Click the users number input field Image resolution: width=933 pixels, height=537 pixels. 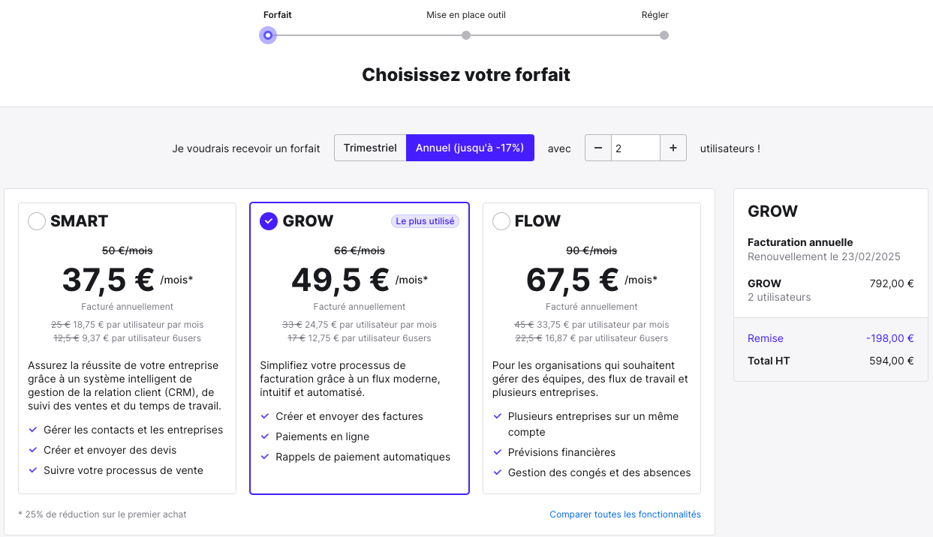(636, 148)
